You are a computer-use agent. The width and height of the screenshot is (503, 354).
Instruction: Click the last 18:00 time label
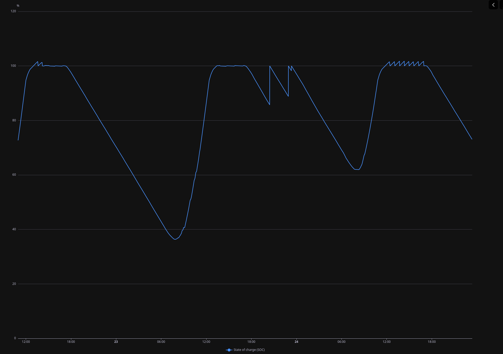[431, 342]
